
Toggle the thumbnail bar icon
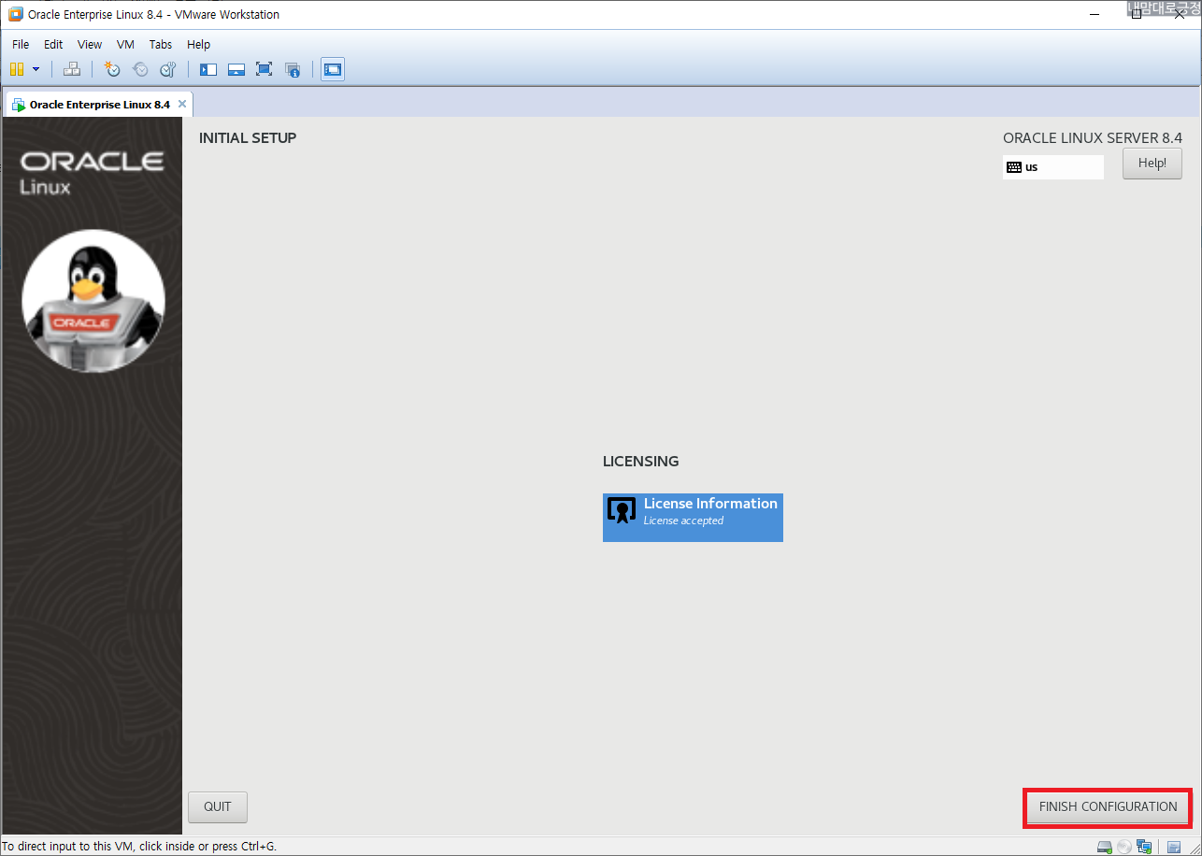point(236,69)
